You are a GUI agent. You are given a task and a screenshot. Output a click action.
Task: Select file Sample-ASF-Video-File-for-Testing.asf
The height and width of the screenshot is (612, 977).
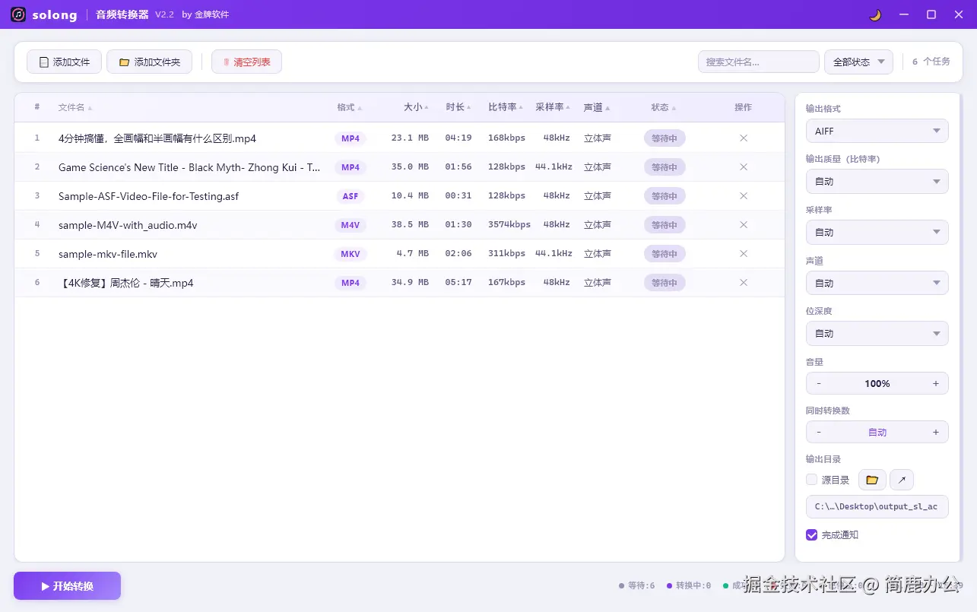tap(148, 196)
